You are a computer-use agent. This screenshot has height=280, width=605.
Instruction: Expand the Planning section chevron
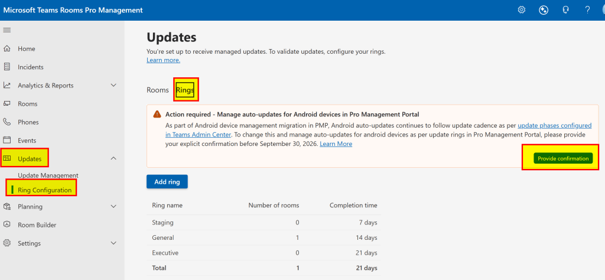(113, 207)
